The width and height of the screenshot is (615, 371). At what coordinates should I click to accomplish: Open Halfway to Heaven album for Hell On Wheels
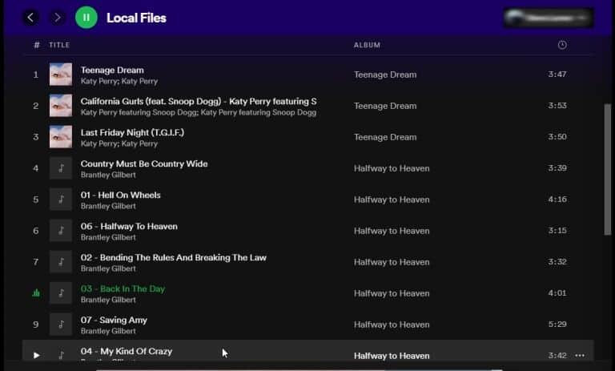(x=392, y=200)
